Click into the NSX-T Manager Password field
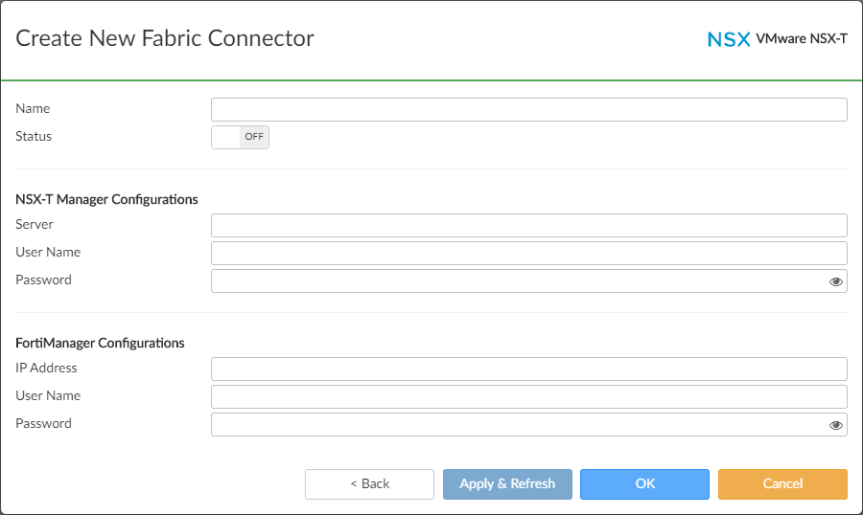Viewport: 863px width, 515px height. (518, 280)
